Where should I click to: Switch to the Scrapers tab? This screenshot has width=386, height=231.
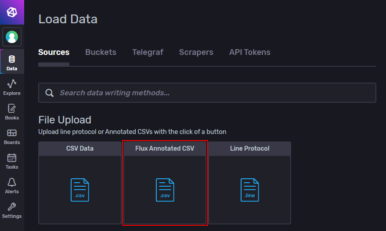(196, 52)
